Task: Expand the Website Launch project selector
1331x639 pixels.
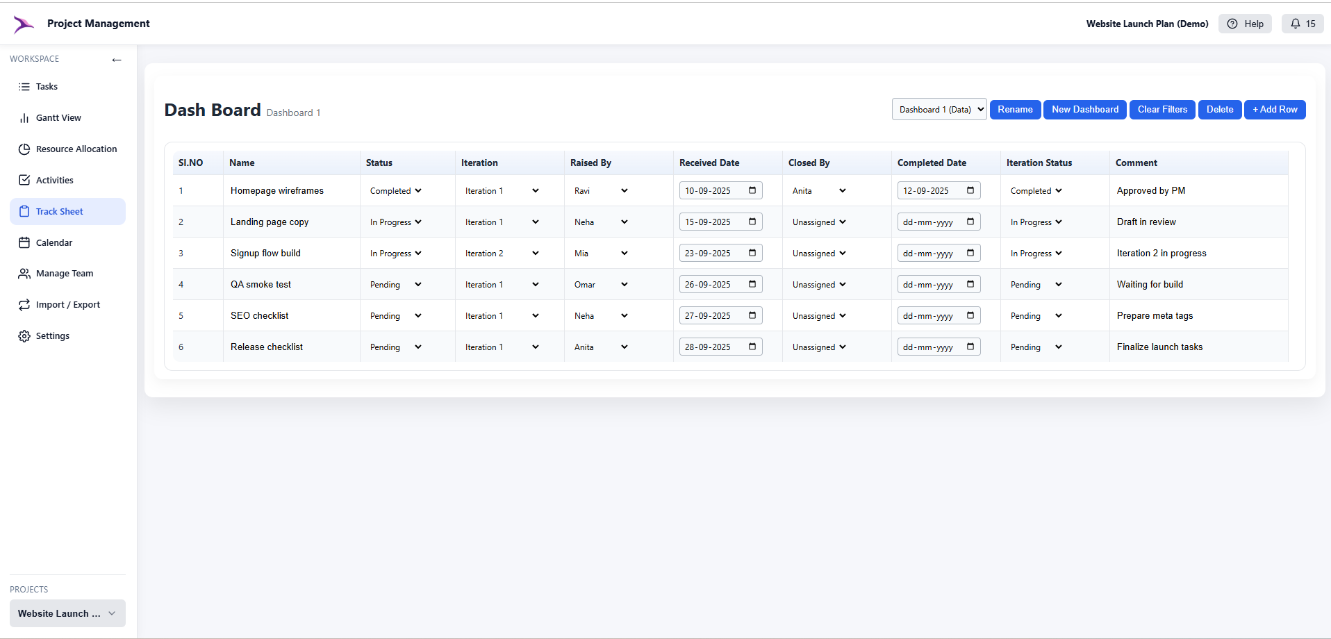Action: pyautogui.click(x=67, y=613)
